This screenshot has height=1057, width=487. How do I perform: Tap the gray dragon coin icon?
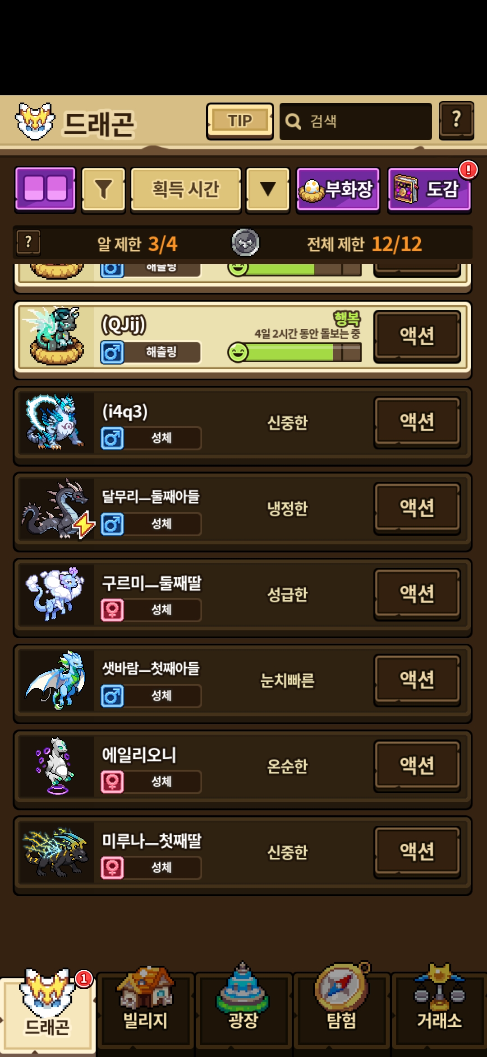click(245, 243)
